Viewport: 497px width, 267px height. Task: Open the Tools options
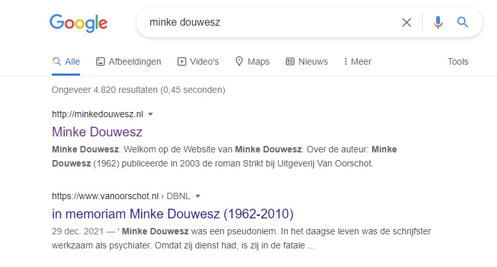(458, 61)
